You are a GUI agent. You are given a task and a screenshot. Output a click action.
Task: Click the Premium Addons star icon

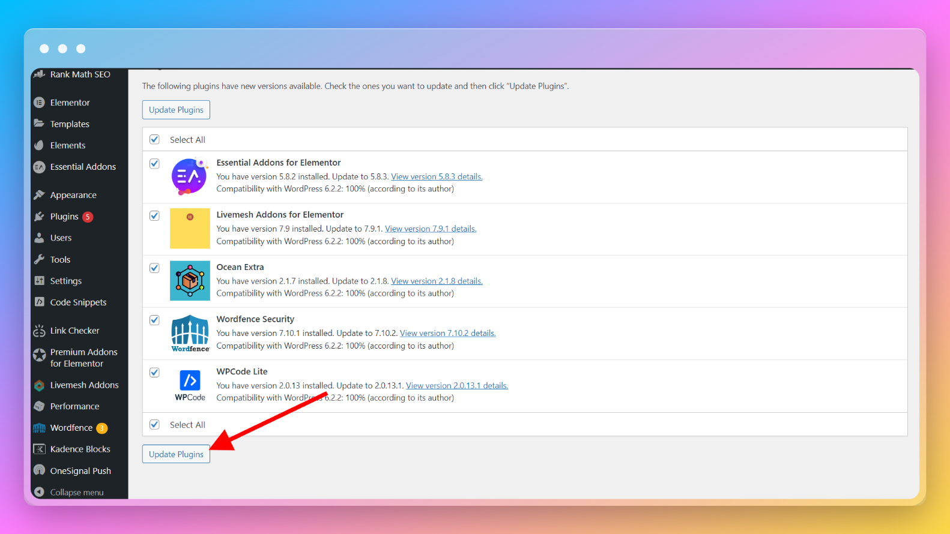point(40,355)
